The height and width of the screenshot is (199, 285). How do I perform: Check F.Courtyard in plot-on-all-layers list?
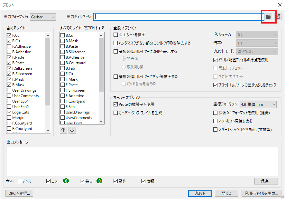tap(62, 101)
